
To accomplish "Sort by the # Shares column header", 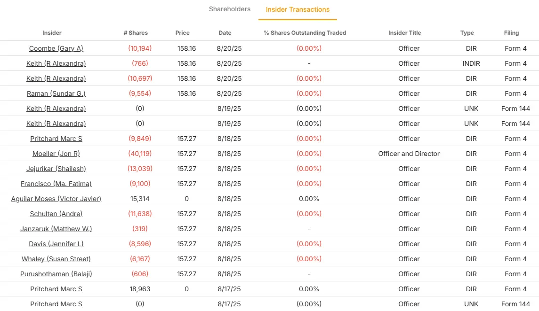I will coord(136,33).
